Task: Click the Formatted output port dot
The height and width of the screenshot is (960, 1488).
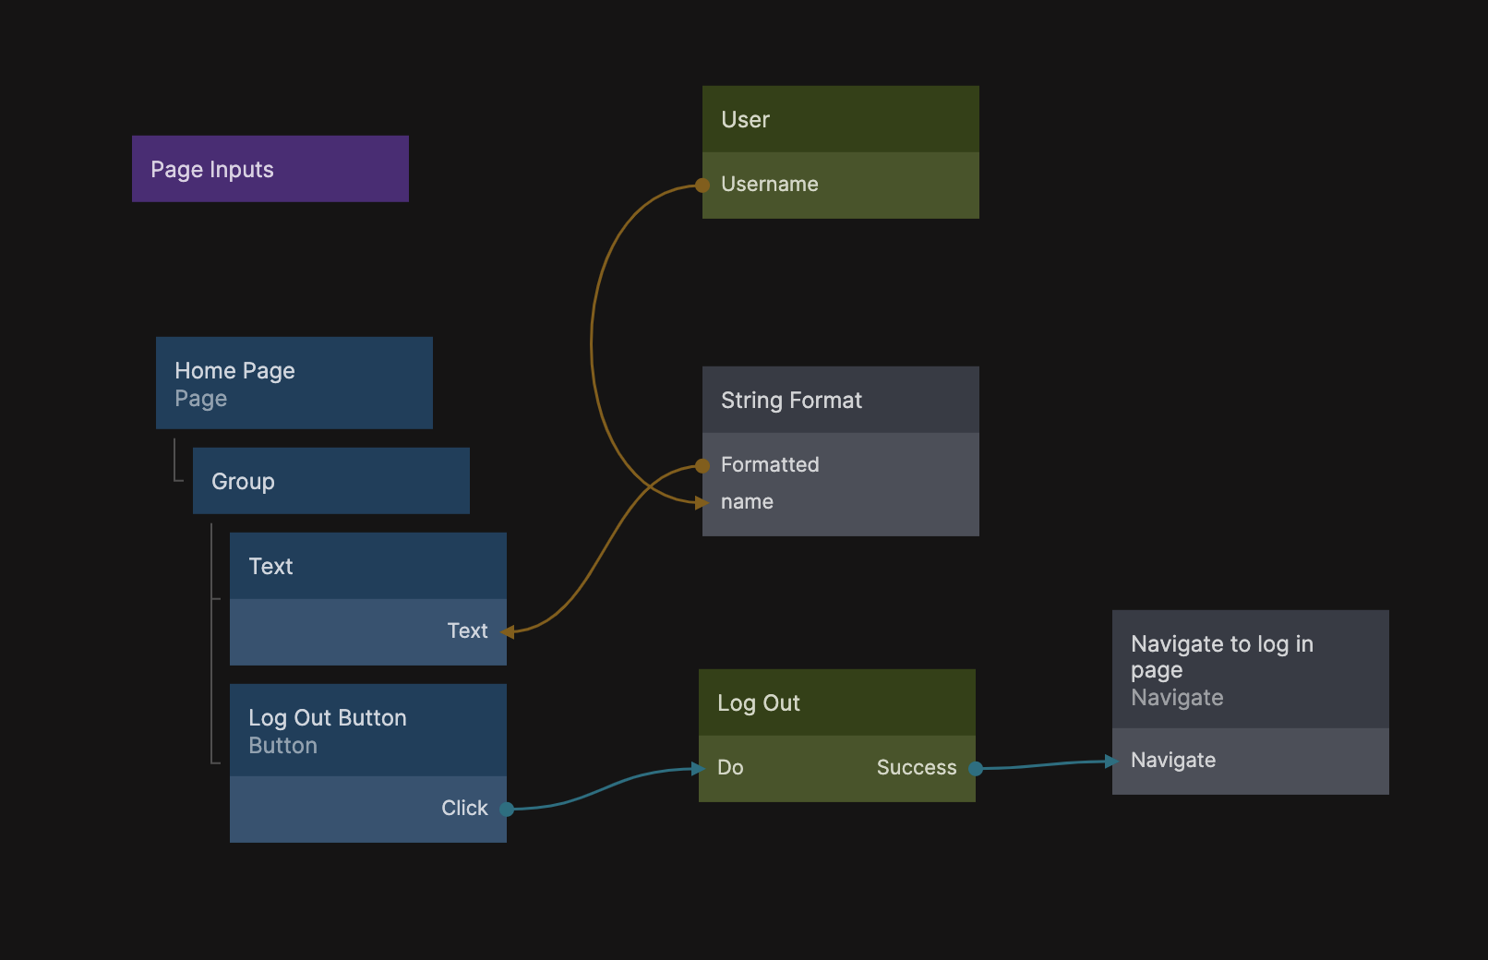Action: click(702, 466)
